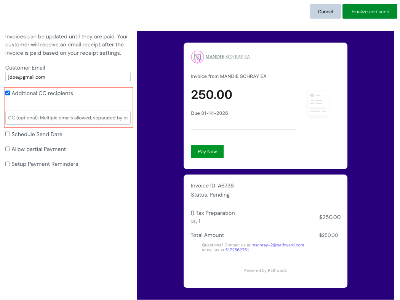
Task: Click the 5172562751 phone number link
Action: (237, 250)
